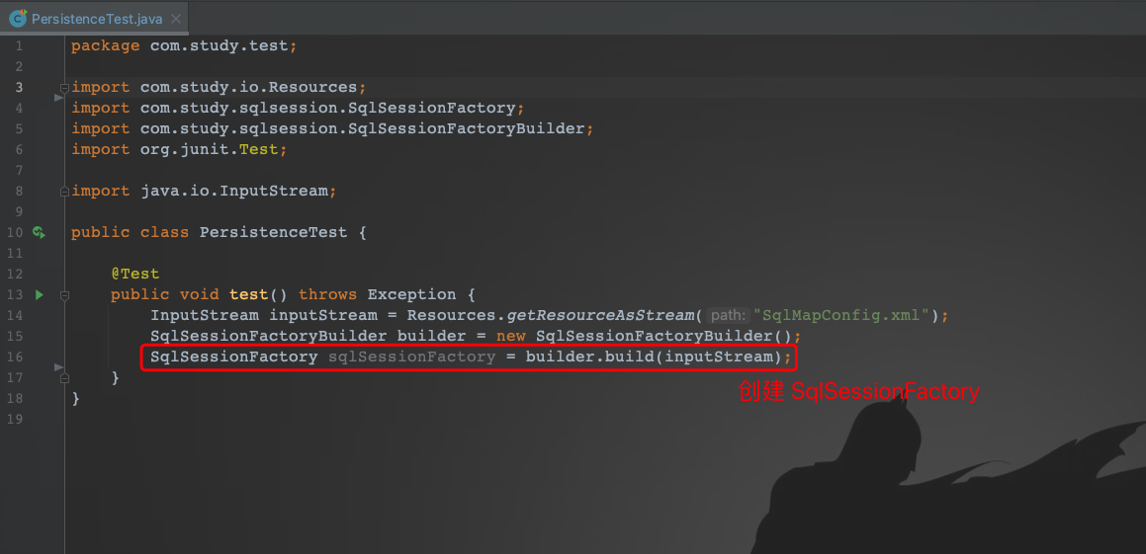Image resolution: width=1146 pixels, height=554 pixels.
Task: Click line number 14 in gutter
Action: pos(16,315)
